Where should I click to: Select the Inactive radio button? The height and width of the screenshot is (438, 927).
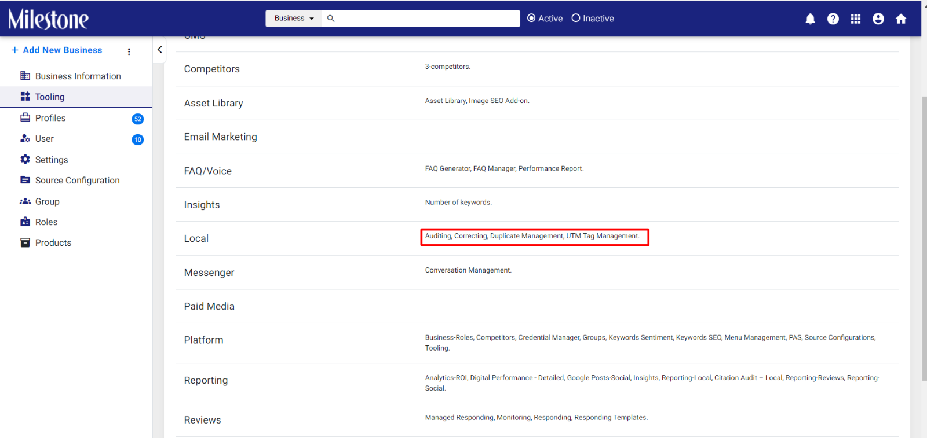[x=576, y=18]
